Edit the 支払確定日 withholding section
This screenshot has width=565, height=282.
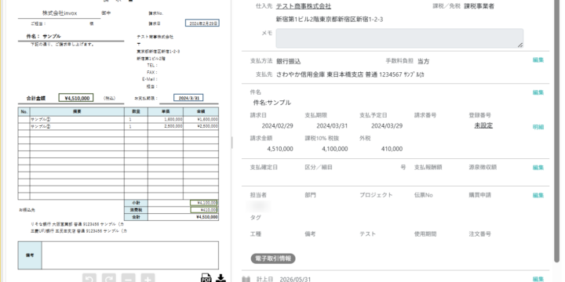point(538,168)
